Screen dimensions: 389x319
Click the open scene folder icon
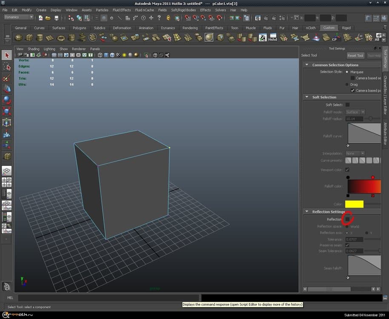click(x=48, y=18)
